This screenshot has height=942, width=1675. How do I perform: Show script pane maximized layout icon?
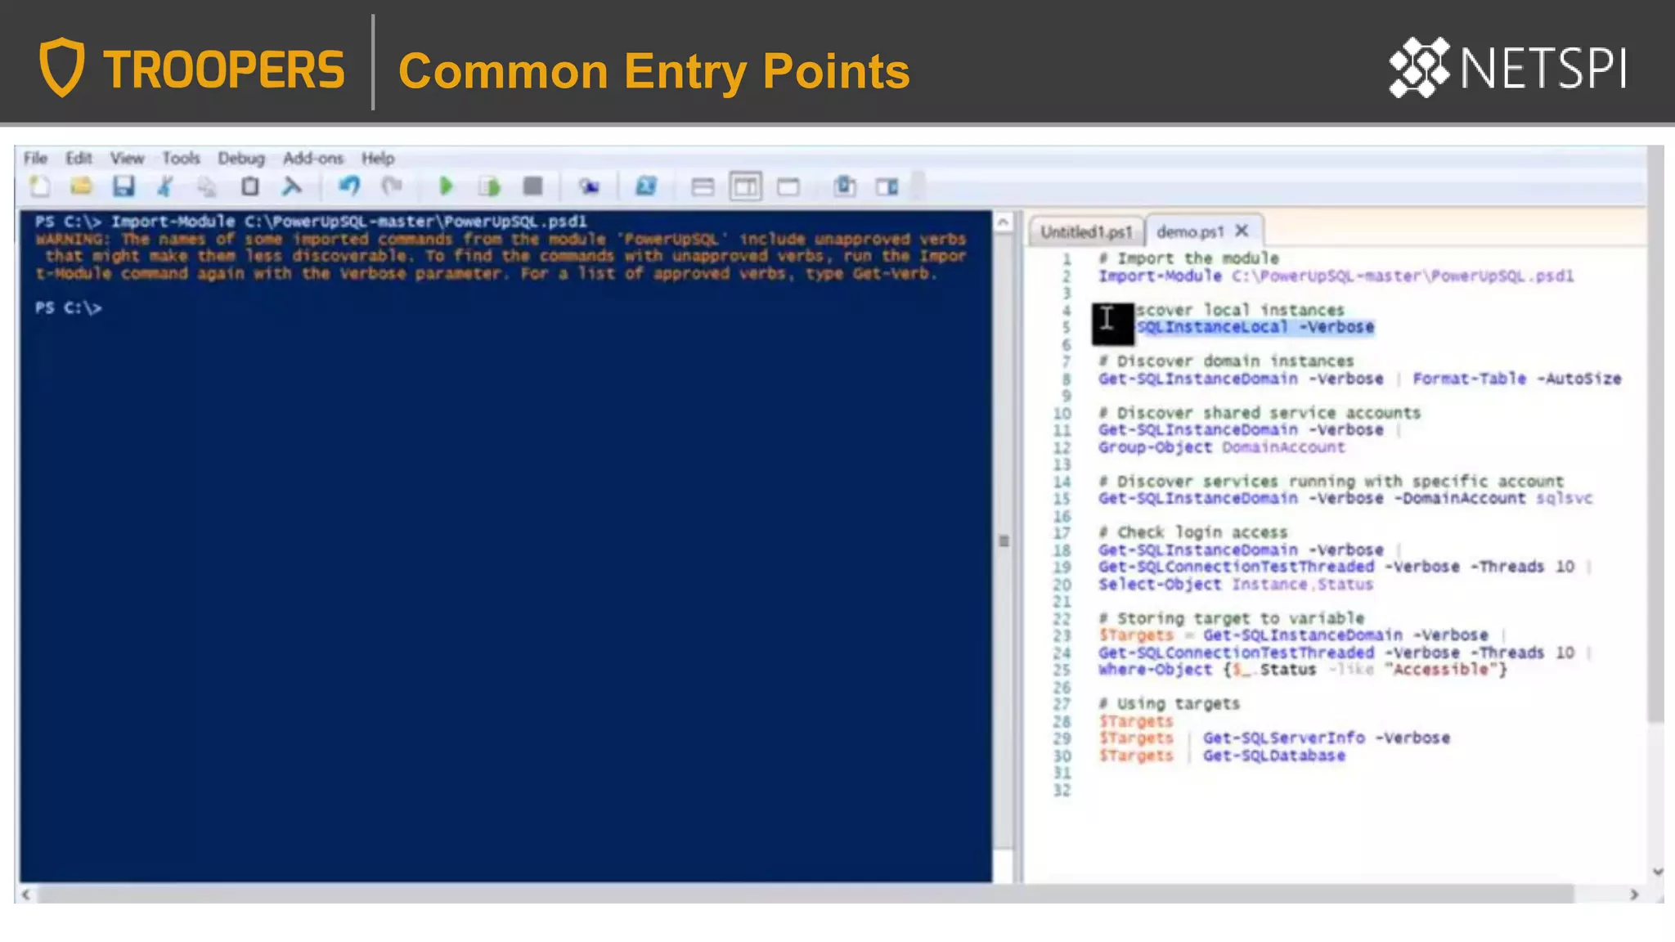(788, 187)
